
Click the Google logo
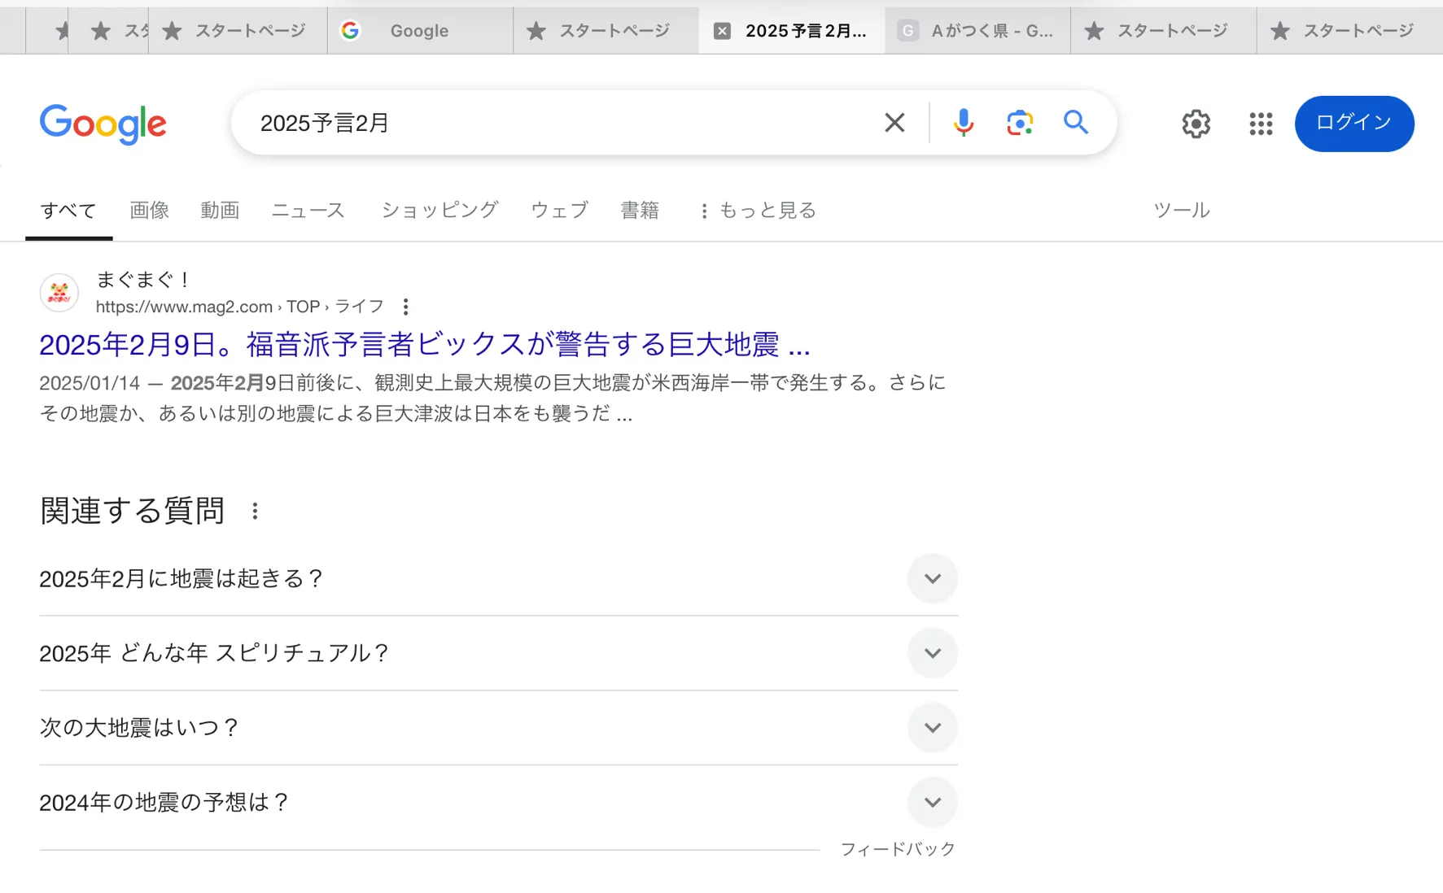(x=103, y=124)
